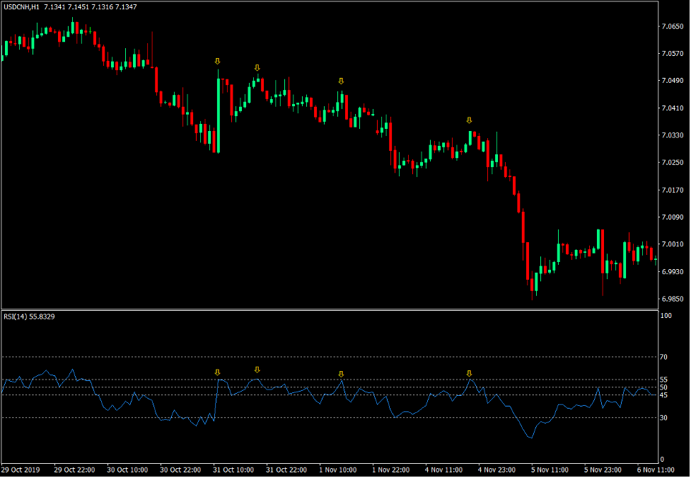Image resolution: width=691 pixels, height=478 pixels.
Task: Select the 6.9930 price axis label
Action: (x=673, y=271)
